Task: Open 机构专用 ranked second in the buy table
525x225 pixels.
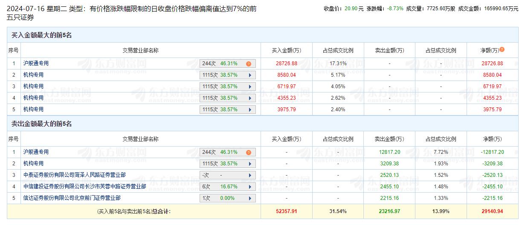Action: coord(33,75)
